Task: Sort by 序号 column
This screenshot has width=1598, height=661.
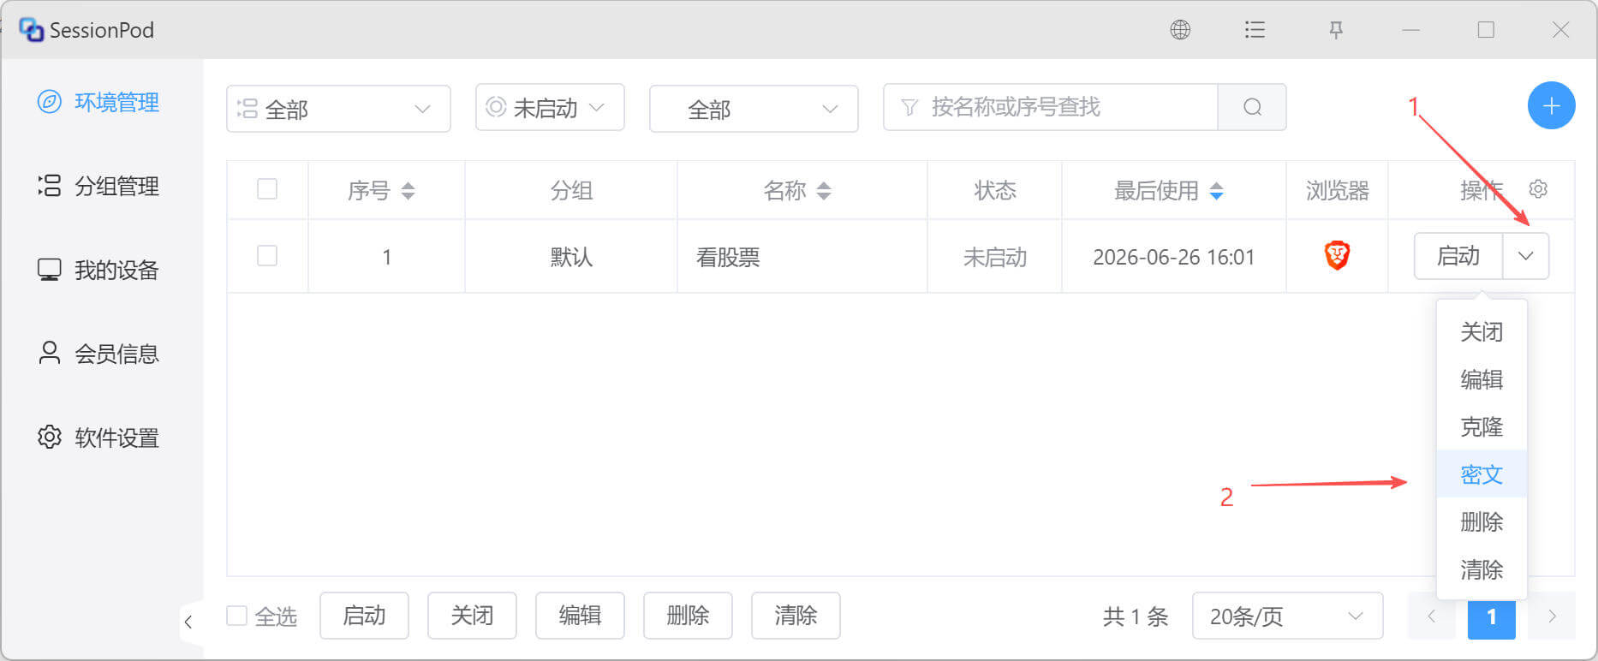Action: click(x=408, y=190)
